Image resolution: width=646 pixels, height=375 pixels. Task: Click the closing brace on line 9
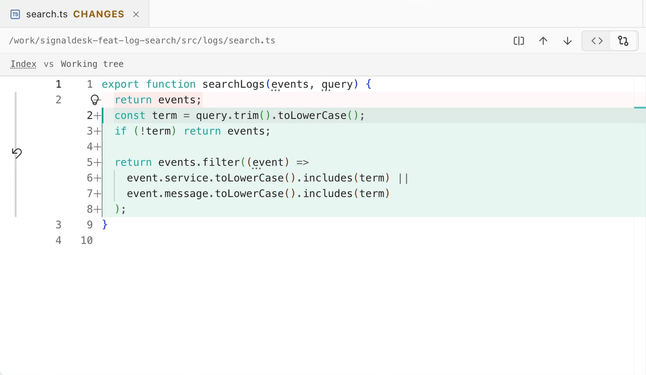(x=105, y=225)
